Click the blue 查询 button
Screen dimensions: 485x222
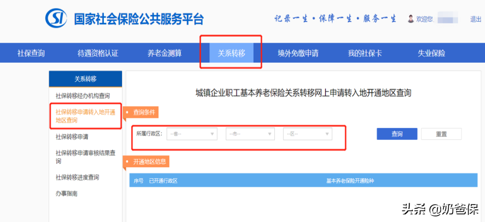tap(397, 134)
